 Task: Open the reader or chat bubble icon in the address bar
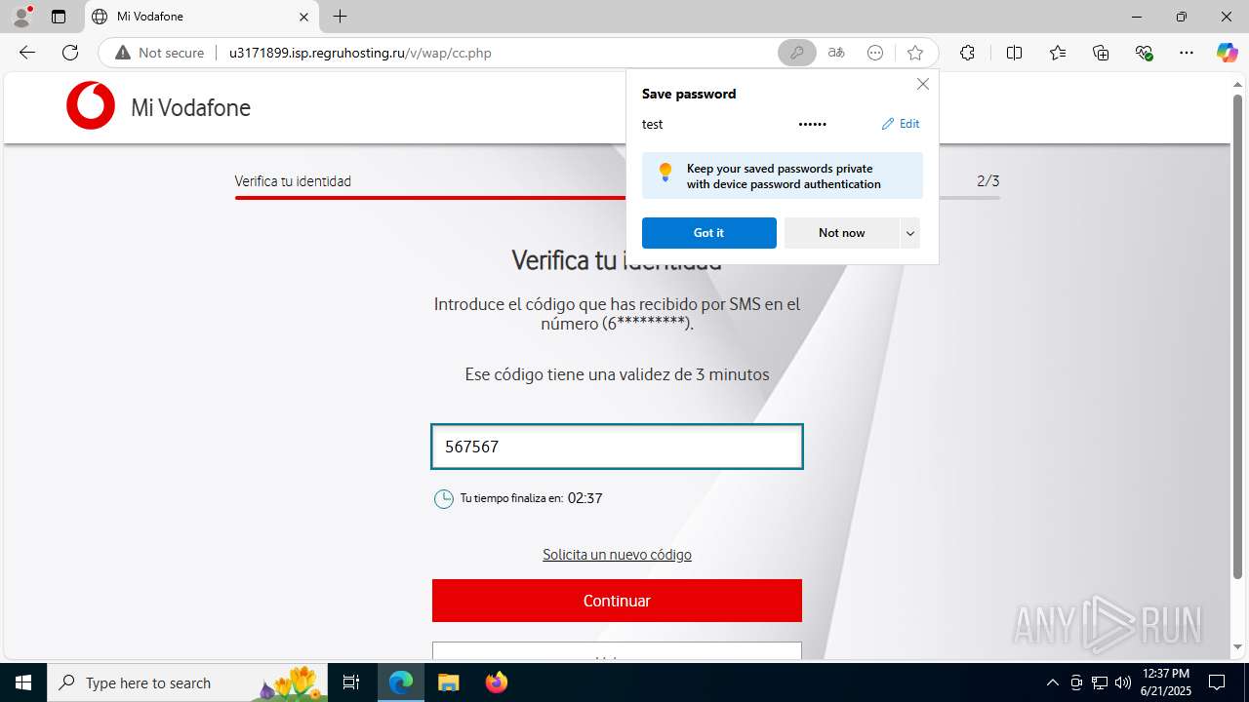(875, 53)
